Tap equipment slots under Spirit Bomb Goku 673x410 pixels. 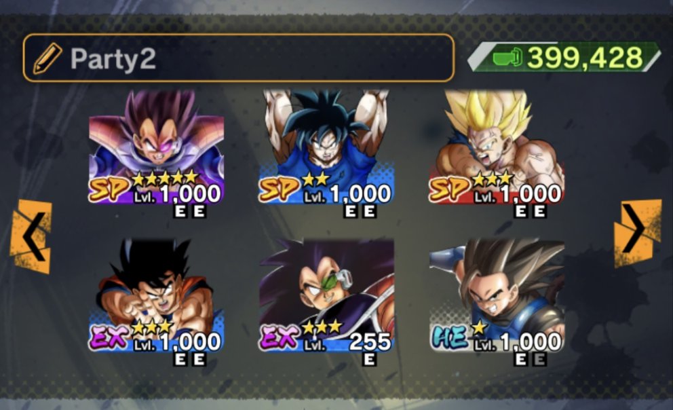pyautogui.click(x=360, y=211)
